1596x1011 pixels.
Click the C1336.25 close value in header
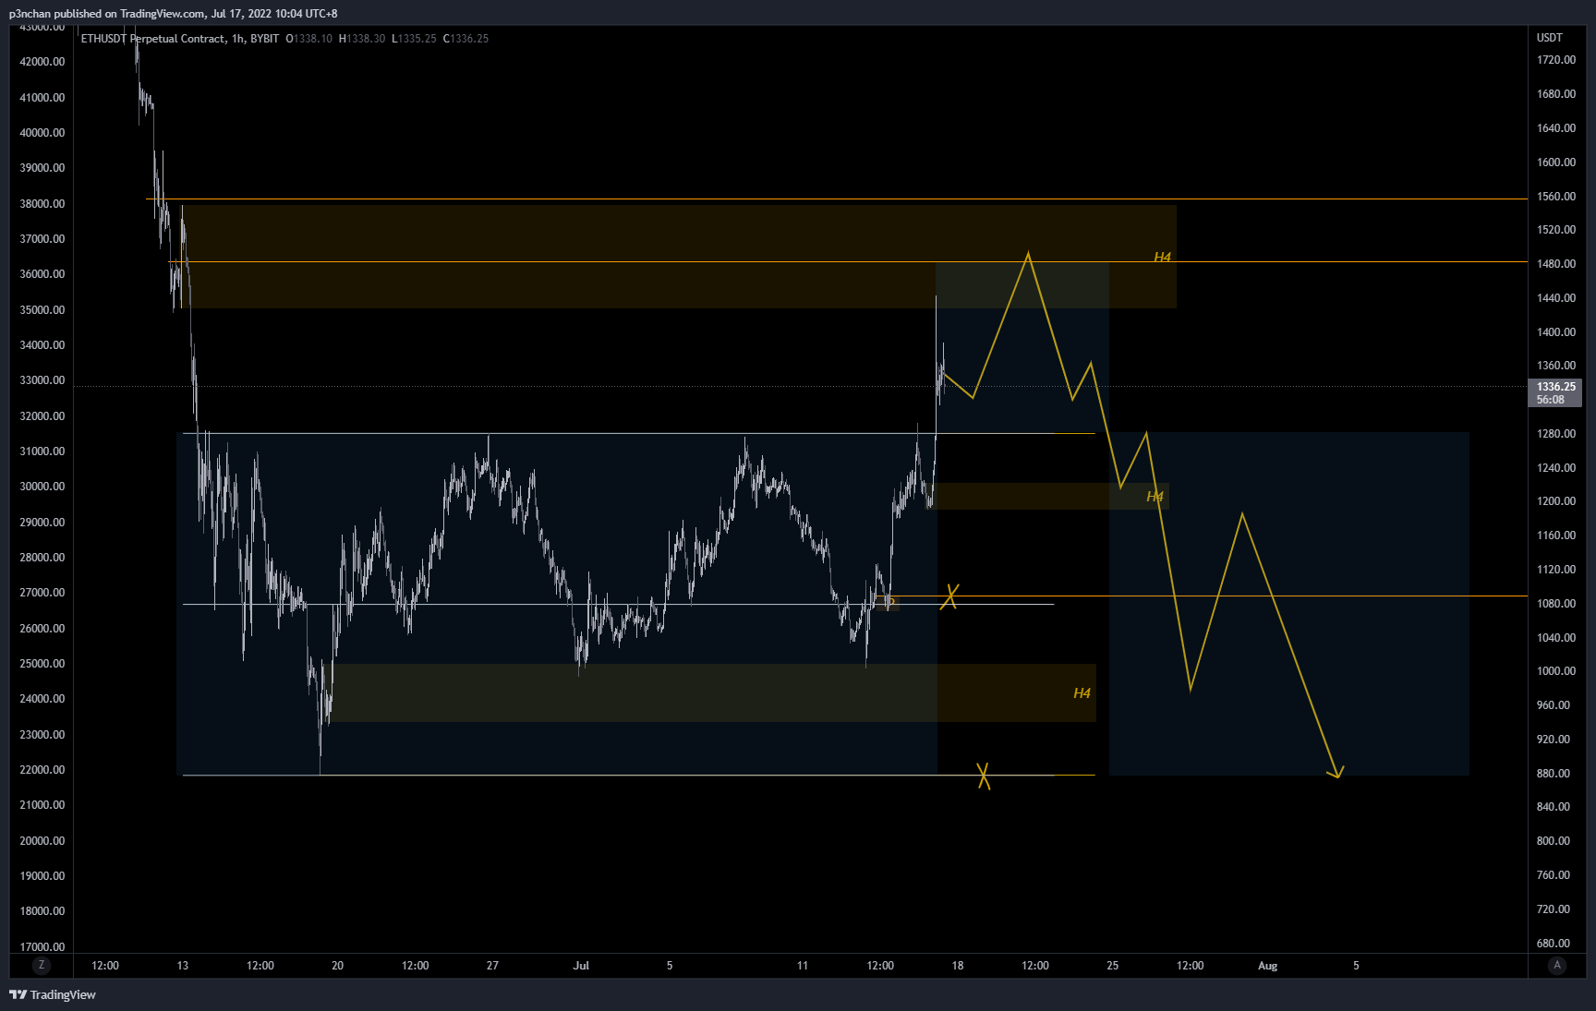(x=465, y=39)
